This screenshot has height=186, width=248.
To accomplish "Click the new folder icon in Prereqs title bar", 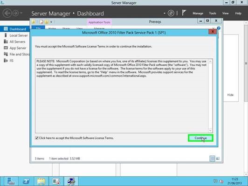I will pyautogui.click(x=47, y=22).
